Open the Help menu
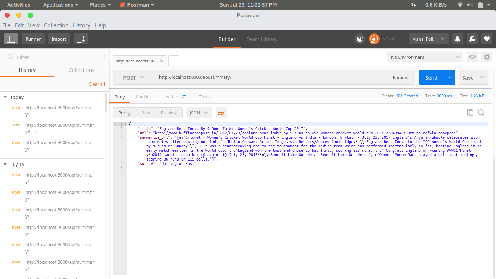 tap(100, 25)
